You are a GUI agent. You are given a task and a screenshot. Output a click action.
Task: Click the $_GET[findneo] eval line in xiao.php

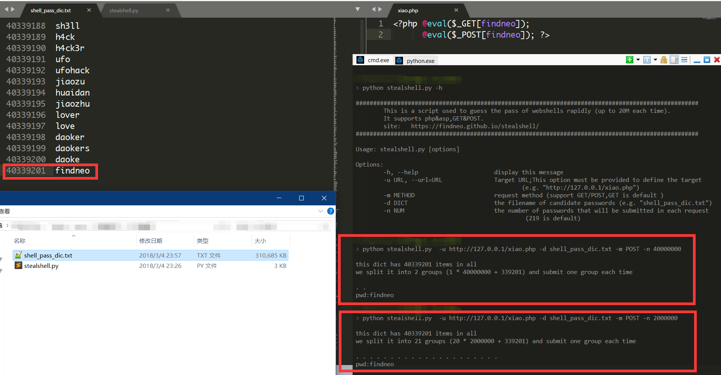click(461, 23)
